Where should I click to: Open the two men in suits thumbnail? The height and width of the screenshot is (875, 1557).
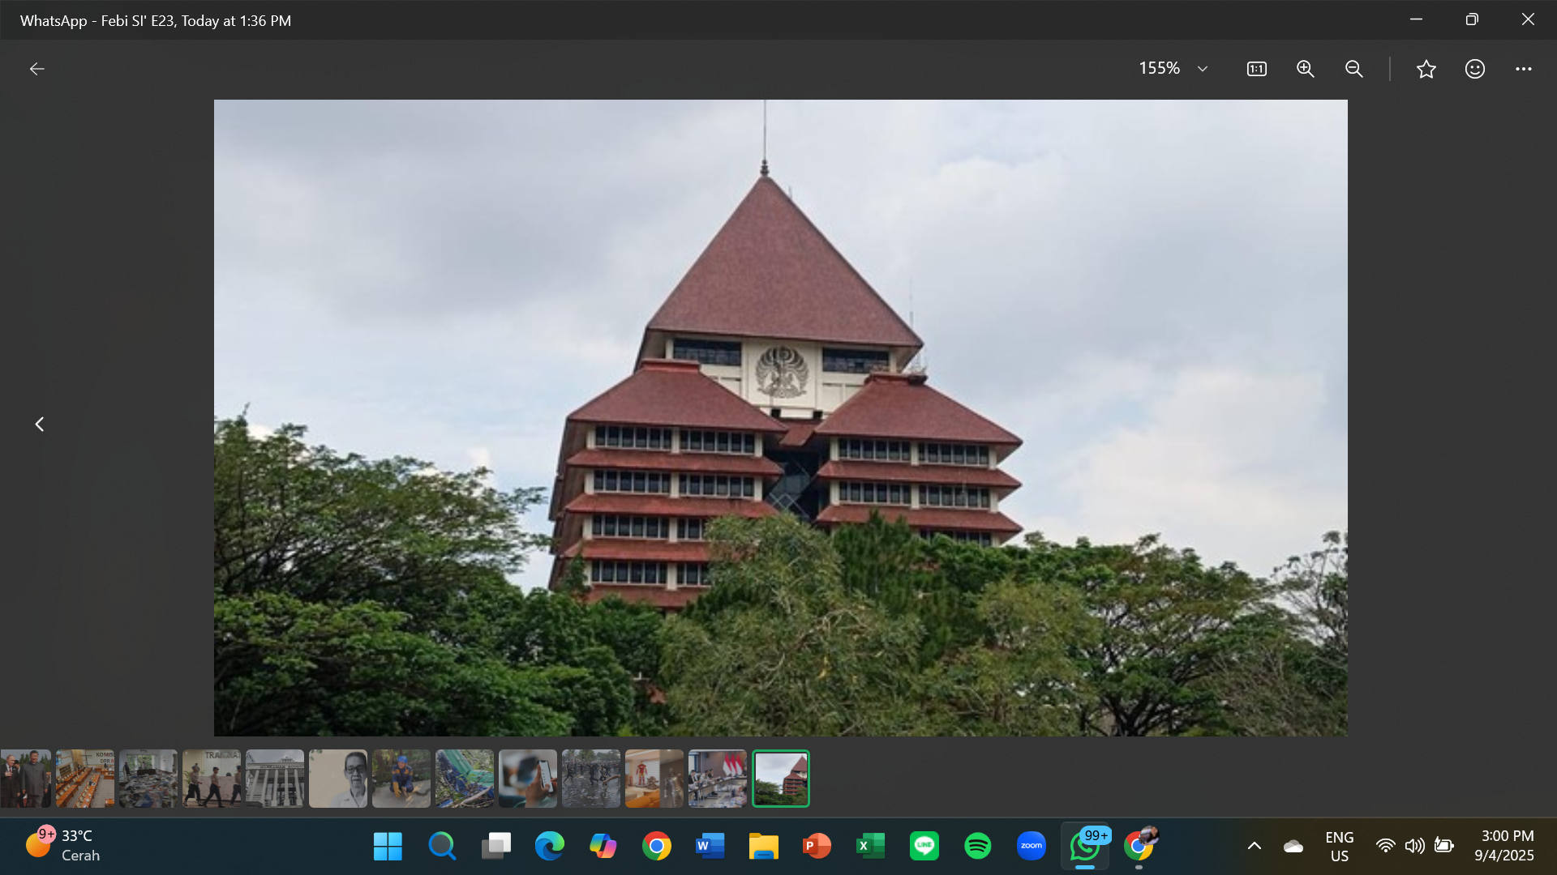25,779
